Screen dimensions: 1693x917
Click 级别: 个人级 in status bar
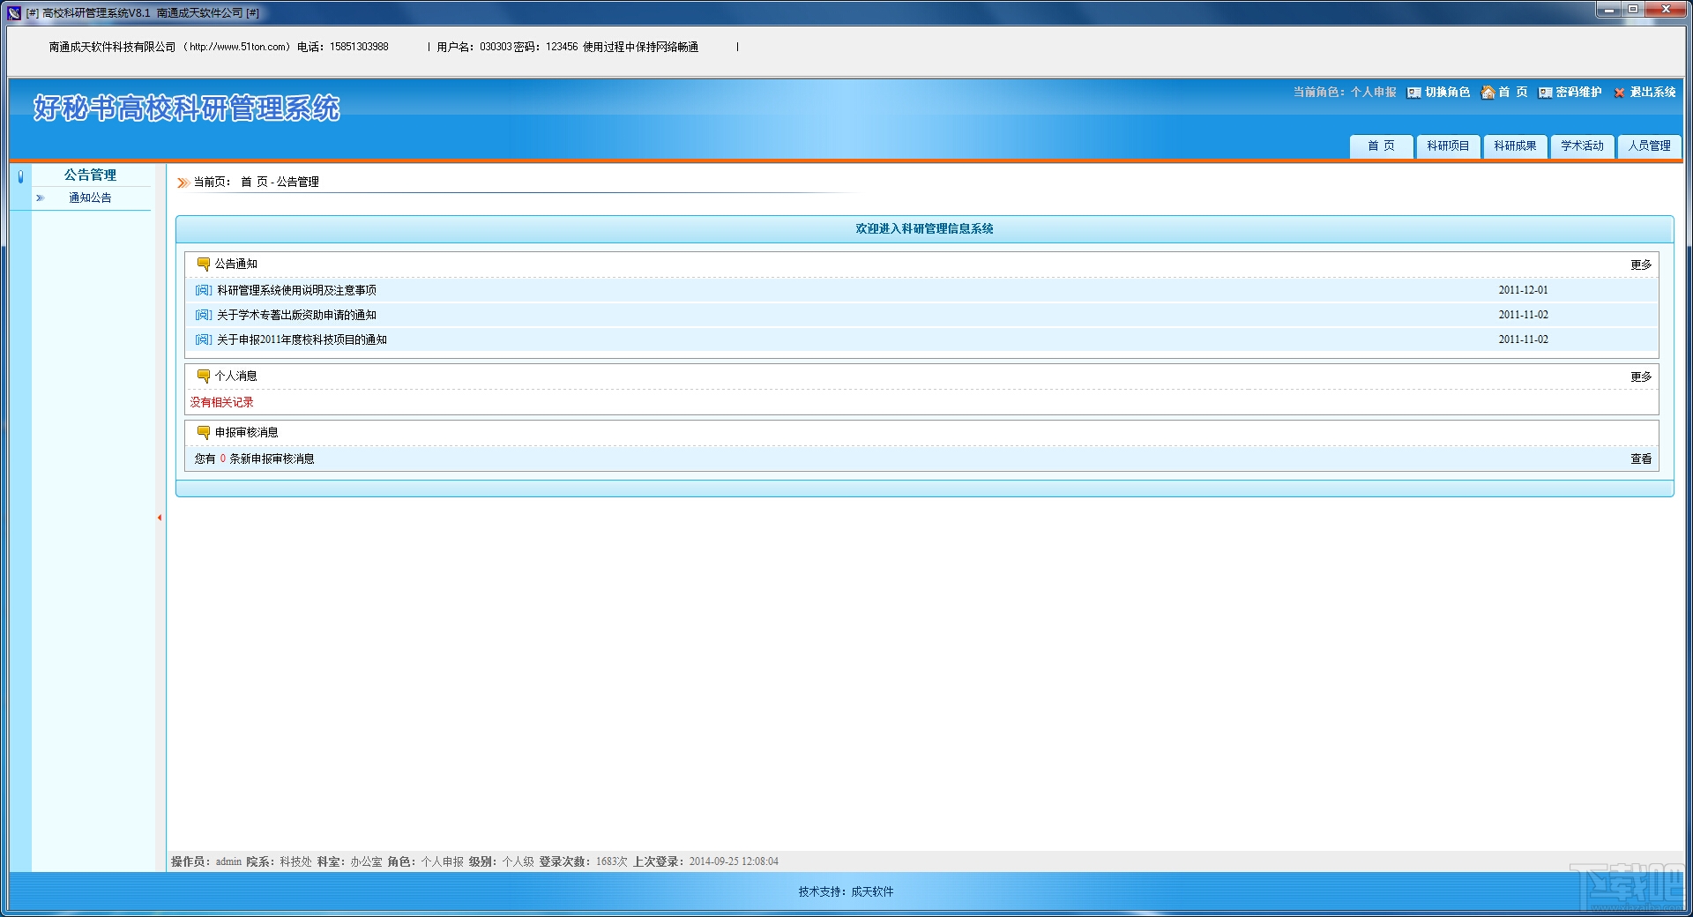tap(502, 861)
